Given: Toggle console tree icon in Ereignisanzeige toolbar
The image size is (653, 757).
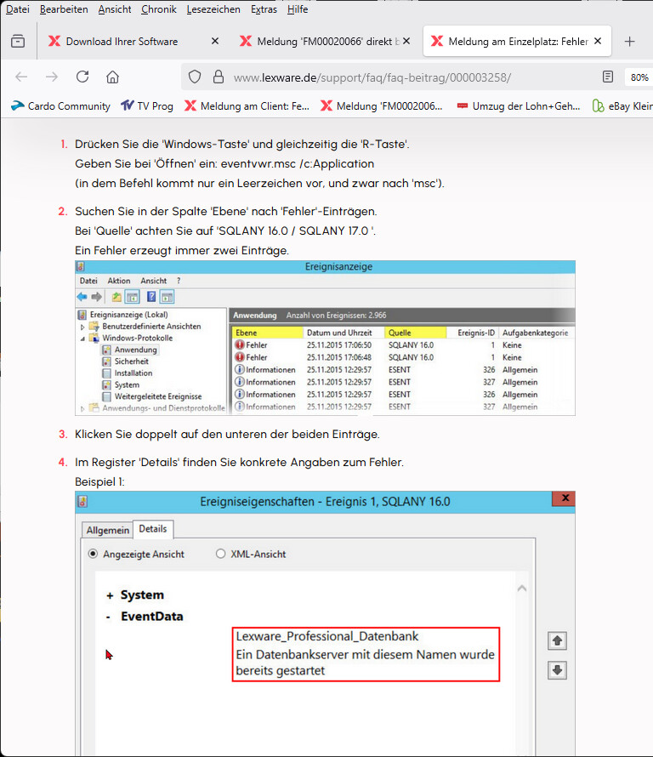Looking at the screenshot, I should (x=133, y=297).
